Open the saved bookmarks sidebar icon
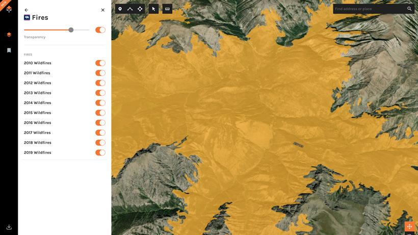This screenshot has width=418, height=235. [9, 50]
